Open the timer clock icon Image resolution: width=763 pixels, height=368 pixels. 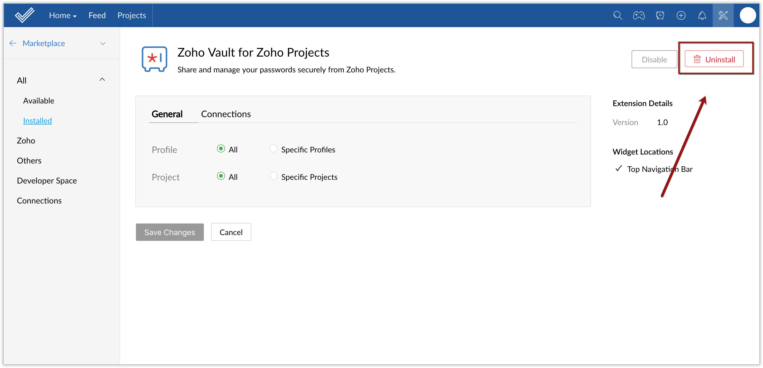pos(660,15)
